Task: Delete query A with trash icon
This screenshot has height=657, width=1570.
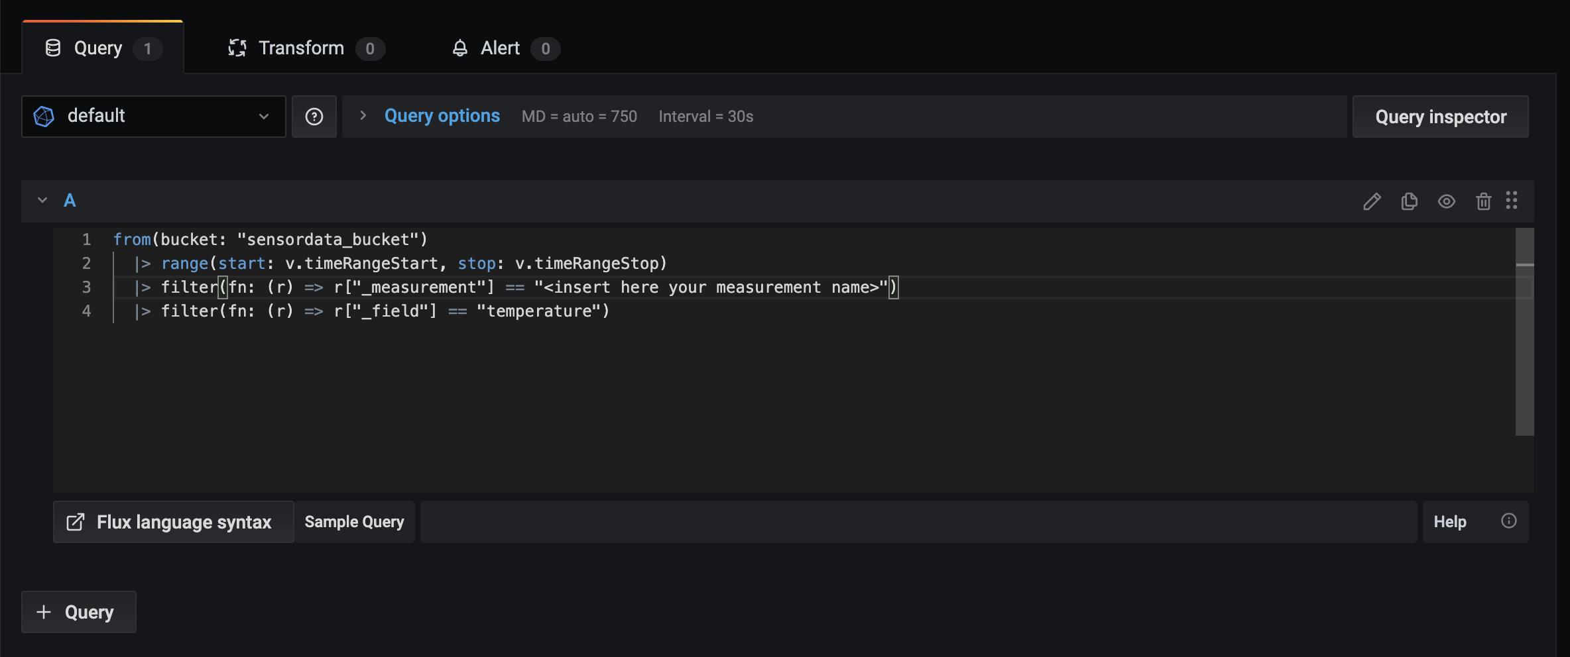Action: 1484,201
